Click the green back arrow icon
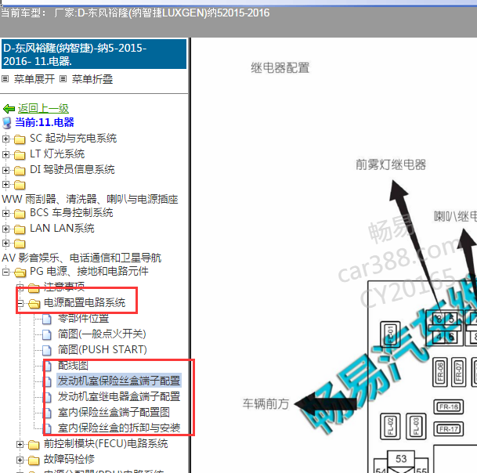477x473 pixels. point(9,109)
